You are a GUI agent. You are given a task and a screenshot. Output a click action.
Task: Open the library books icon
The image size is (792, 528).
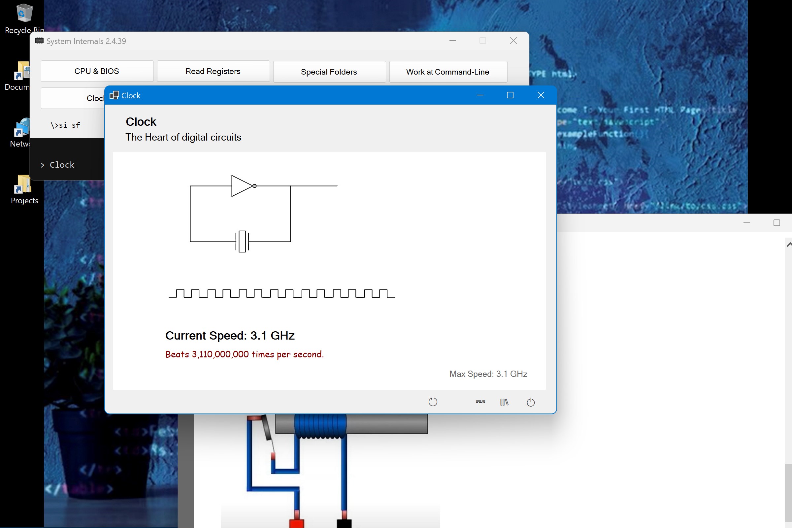click(x=504, y=402)
